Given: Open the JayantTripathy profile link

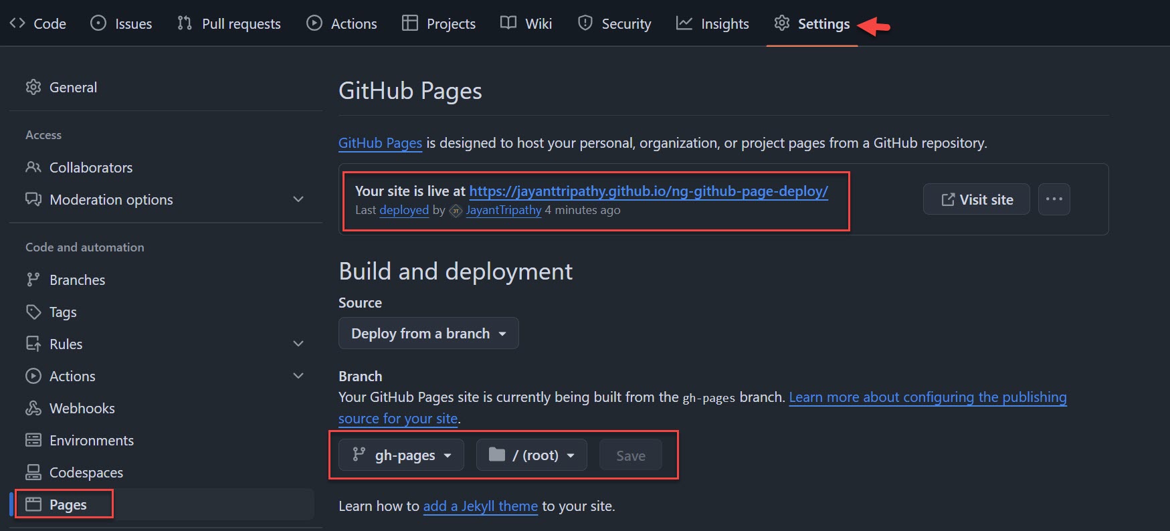Looking at the screenshot, I should (504, 210).
